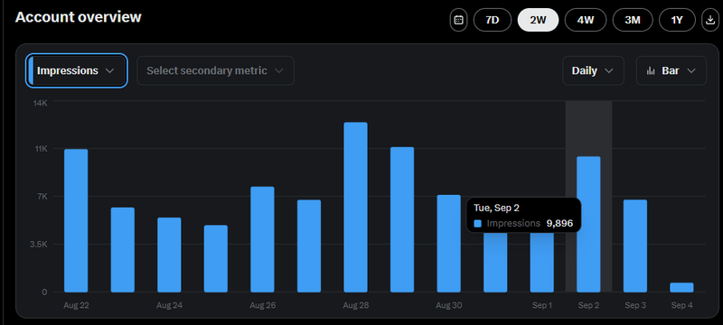Select the 7D time range

pos(493,20)
